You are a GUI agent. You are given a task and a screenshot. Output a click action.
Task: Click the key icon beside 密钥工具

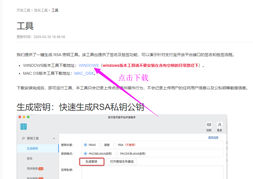click(23, 138)
